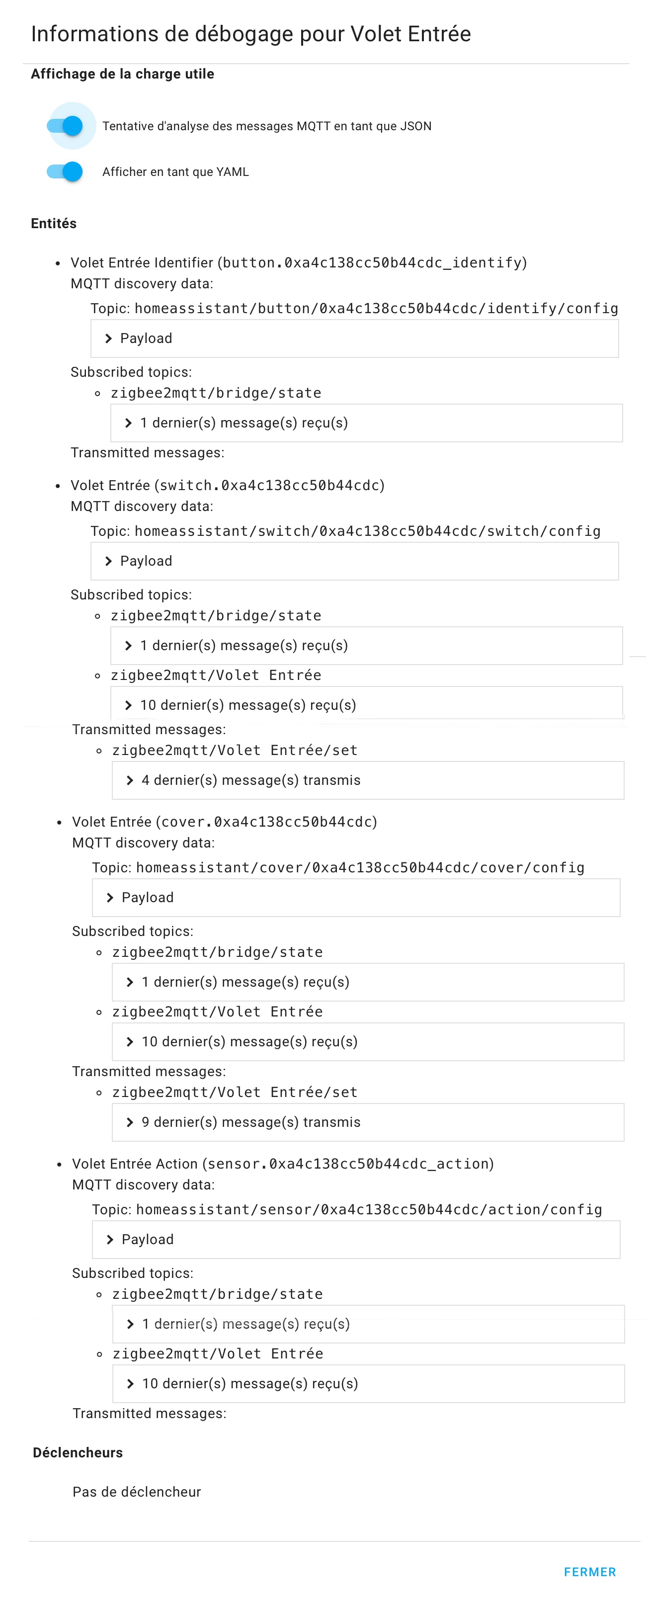Click the 'Tentative d'analyse des messages MQTT' label
This screenshot has width=649, height=1603.
[x=266, y=126]
